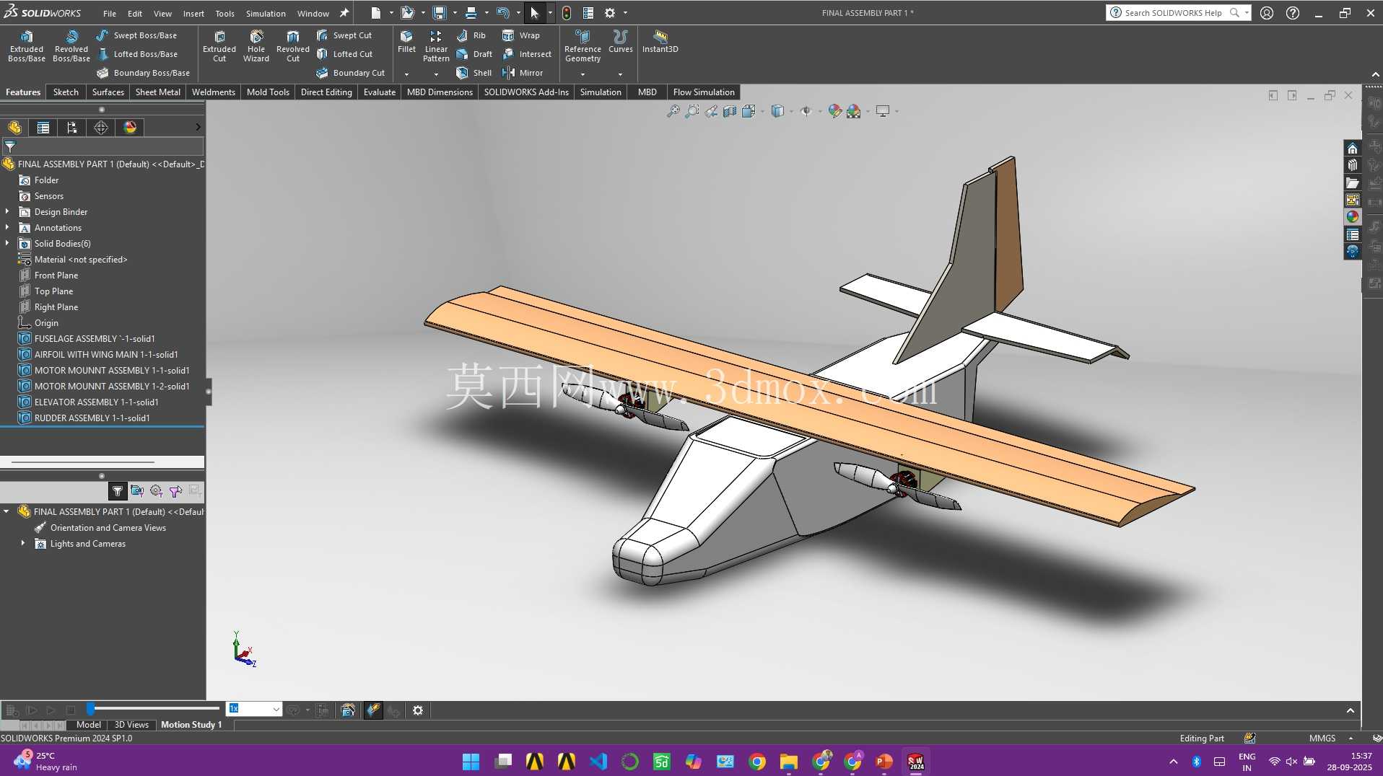The image size is (1383, 776).
Task: Open the Hole Wizard tool
Action: [256, 46]
